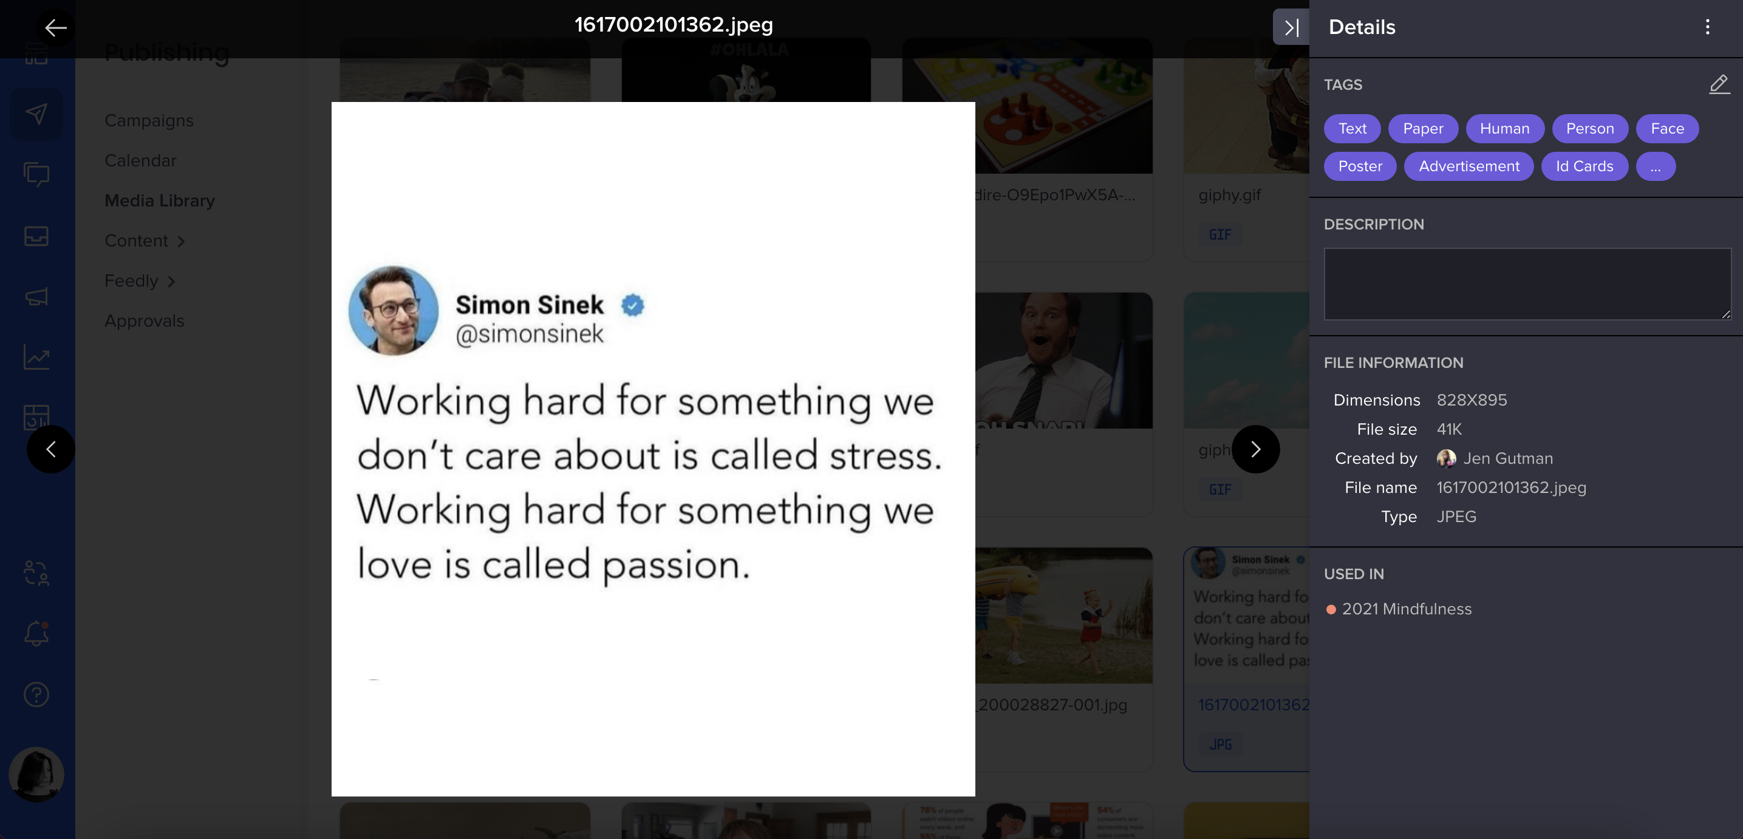Open the Publishing paper plane icon
The image size is (1743, 839).
point(36,114)
